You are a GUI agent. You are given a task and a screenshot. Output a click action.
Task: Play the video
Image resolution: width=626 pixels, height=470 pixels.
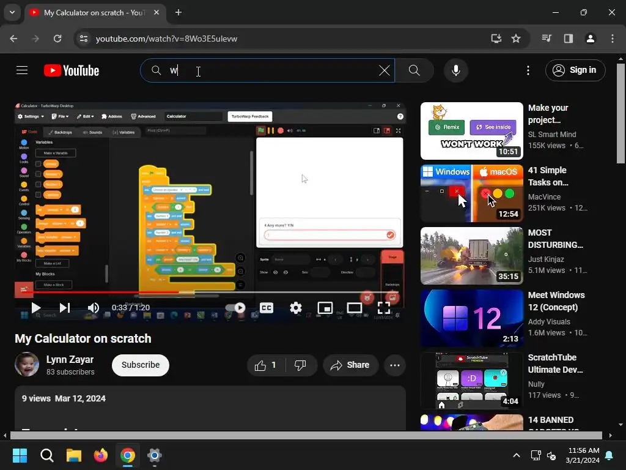[x=36, y=308]
